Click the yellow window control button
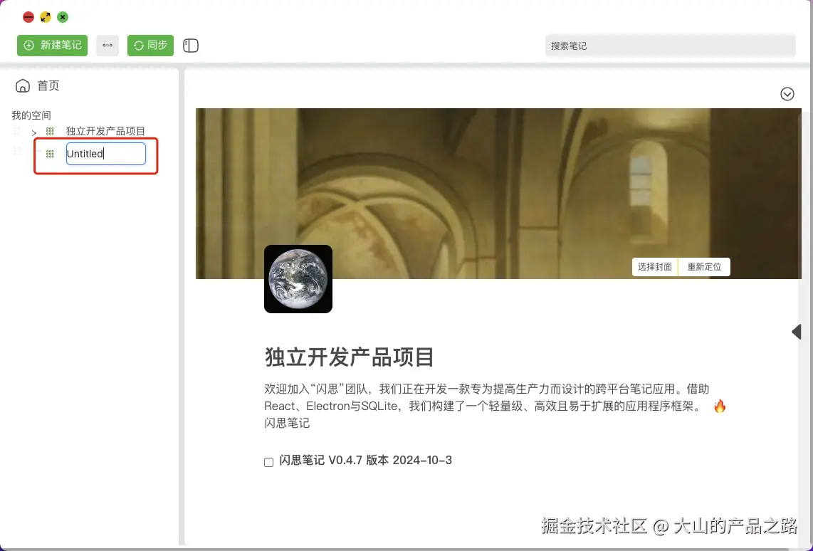Image resolution: width=813 pixels, height=551 pixels. (x=46, y=17)
